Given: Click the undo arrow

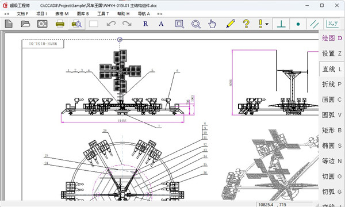Looking at the screenshot, I should point(111,24).
